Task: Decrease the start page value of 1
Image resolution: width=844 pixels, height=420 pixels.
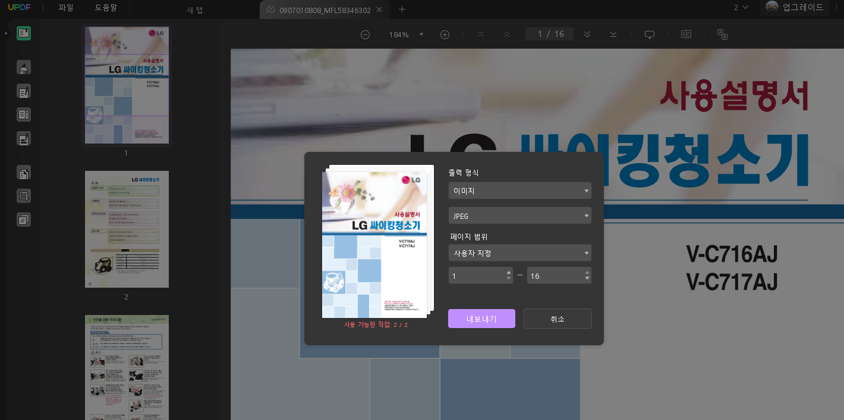Action: (508, 278)
